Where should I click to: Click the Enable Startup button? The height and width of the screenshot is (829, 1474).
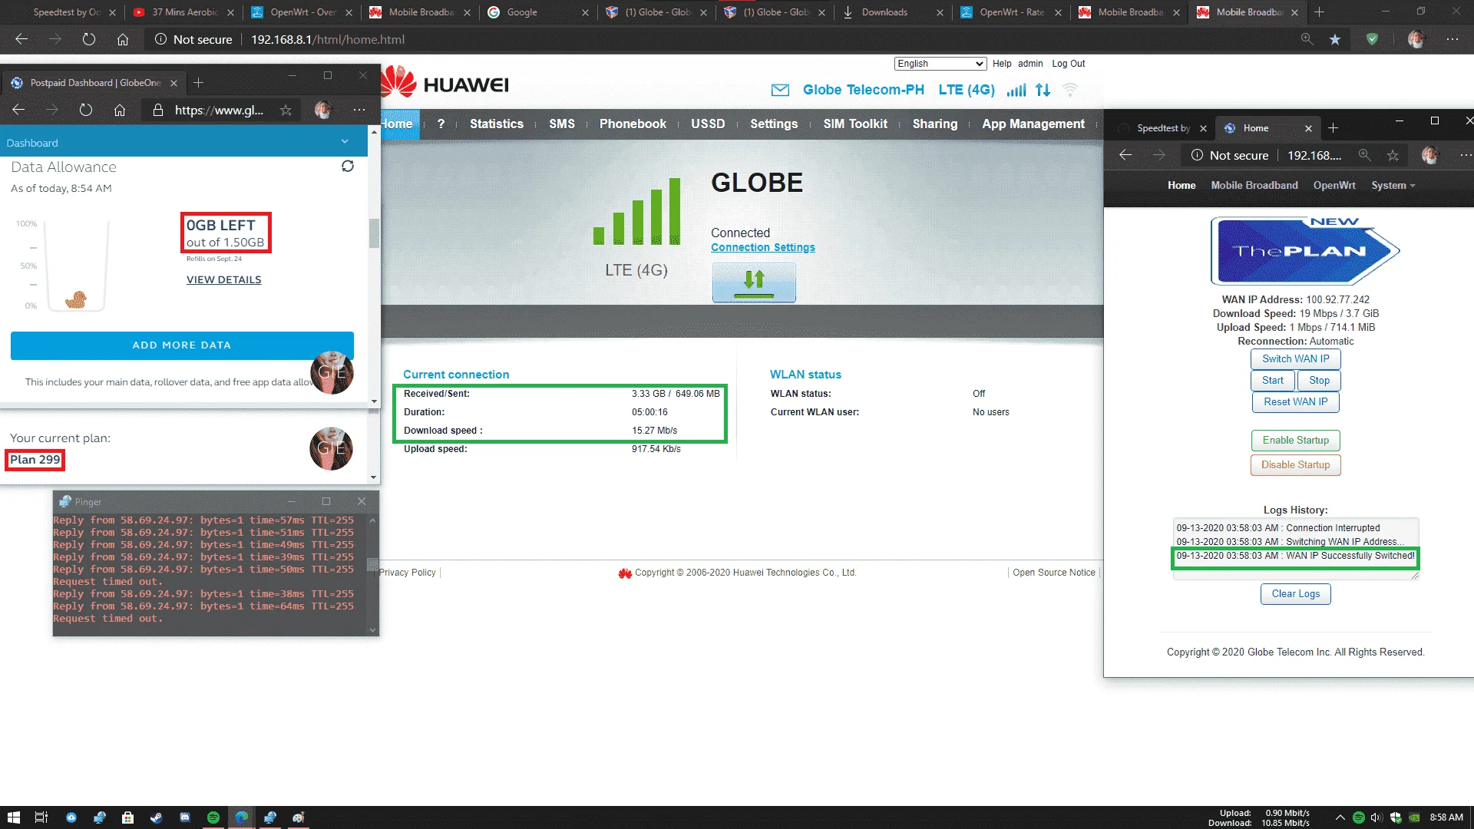pos(1296,440)
